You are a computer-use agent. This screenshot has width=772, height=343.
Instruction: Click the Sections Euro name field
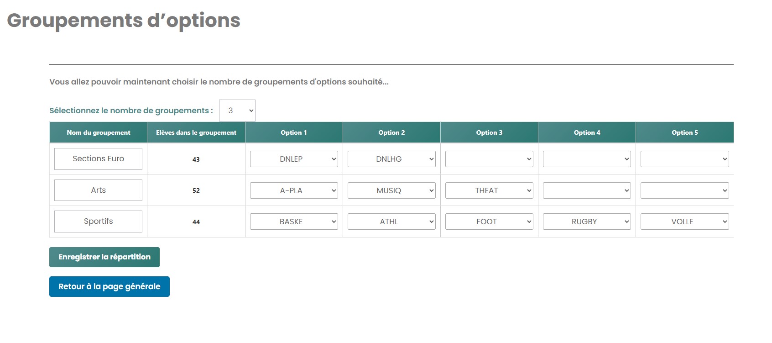tap(98, 159)
